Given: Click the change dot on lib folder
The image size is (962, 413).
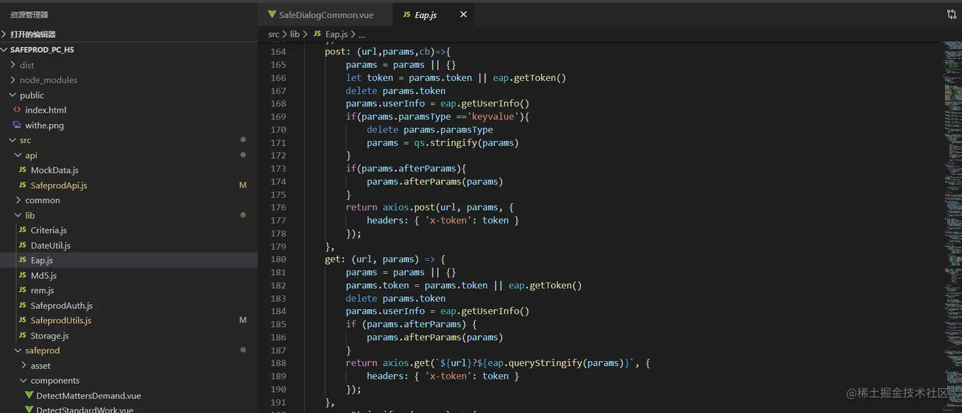Looking at the screenshot, I should (243, 215).
